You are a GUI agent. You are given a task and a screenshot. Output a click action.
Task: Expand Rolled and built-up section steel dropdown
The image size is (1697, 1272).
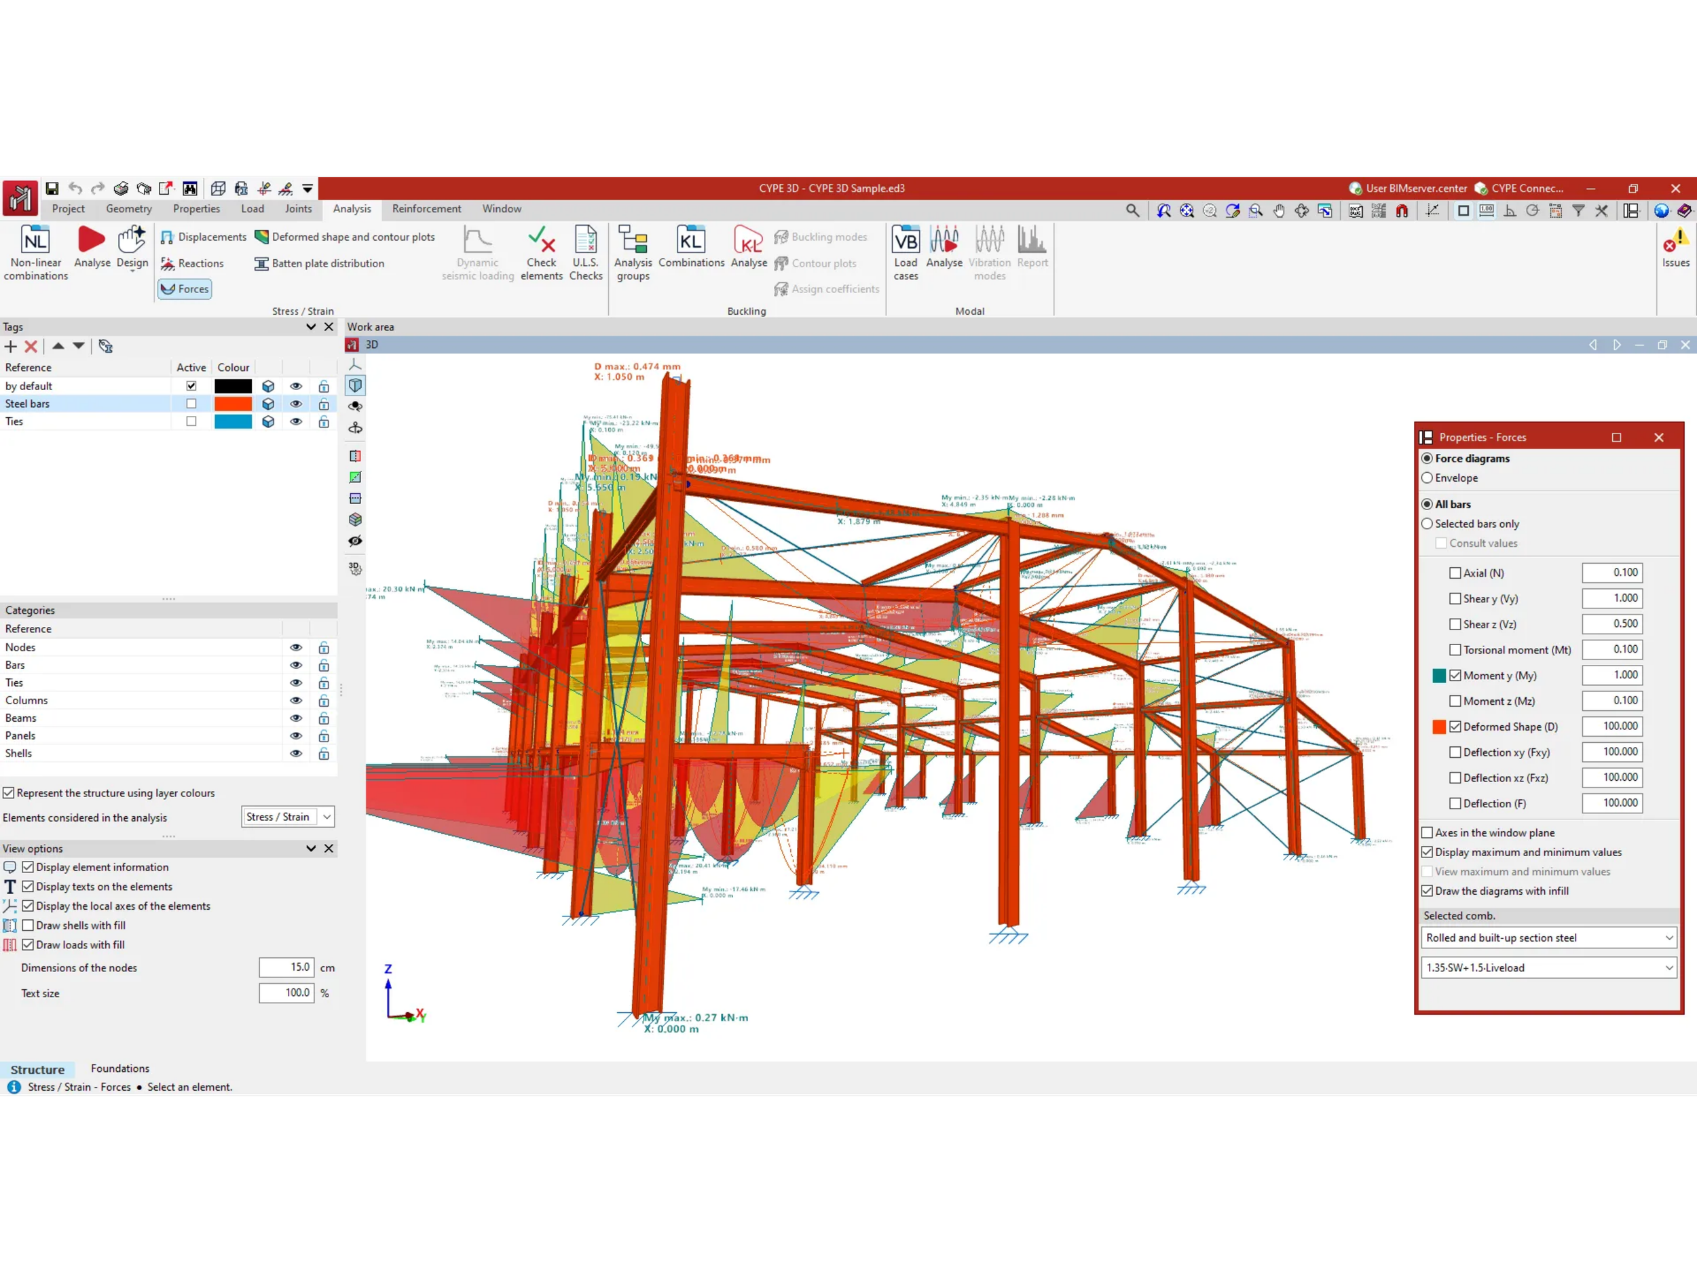[1548, 938]
